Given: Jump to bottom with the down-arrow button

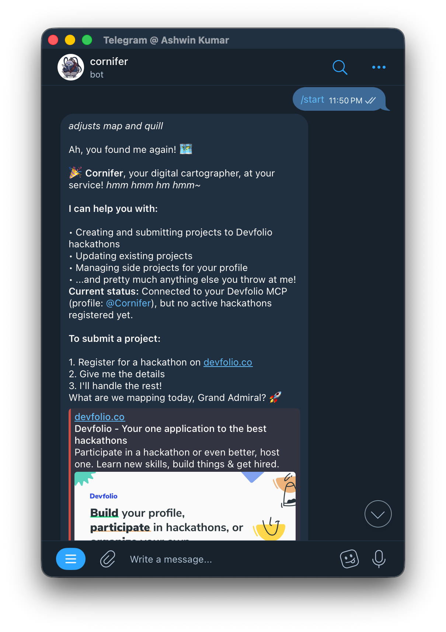Looking at the screenshot, I should 378,514.
